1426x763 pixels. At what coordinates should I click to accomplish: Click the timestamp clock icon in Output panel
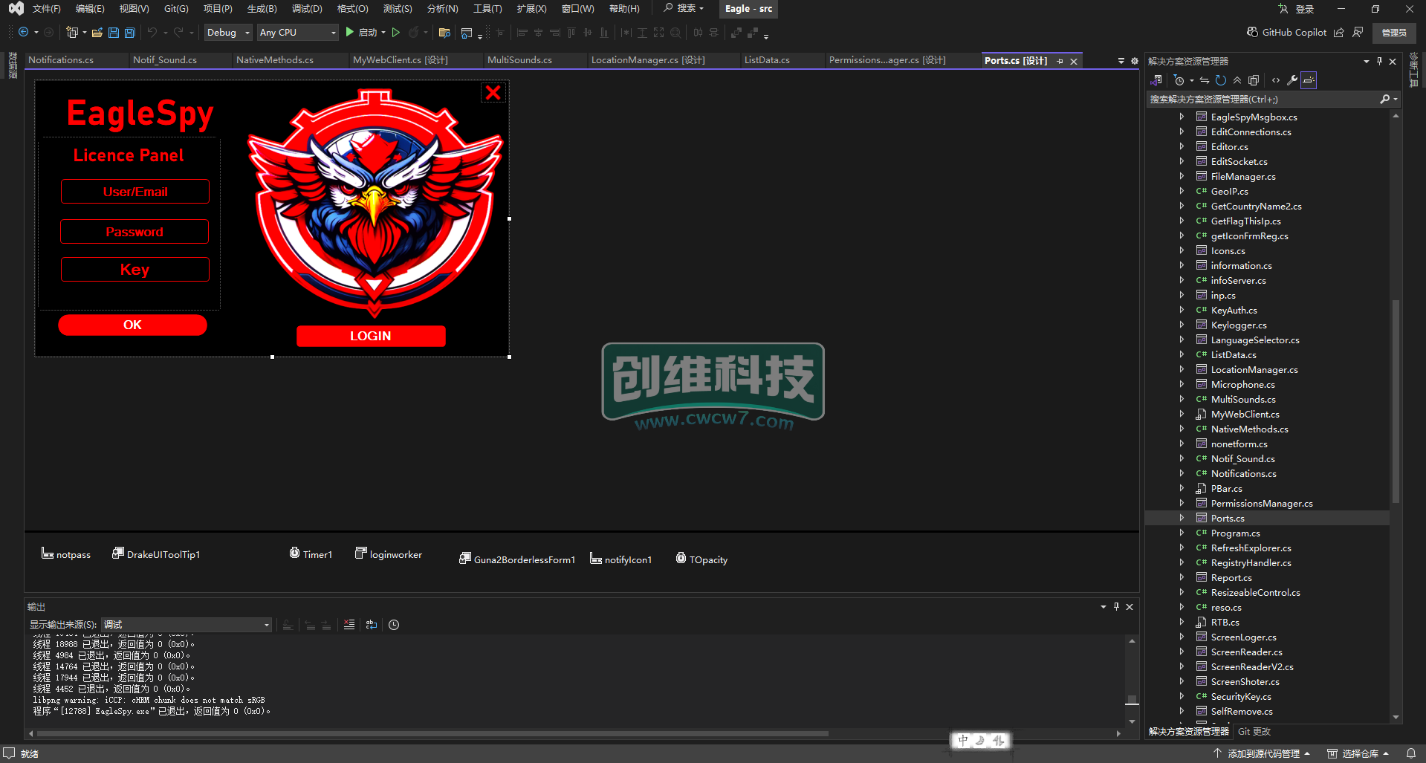tap(394, 625)
